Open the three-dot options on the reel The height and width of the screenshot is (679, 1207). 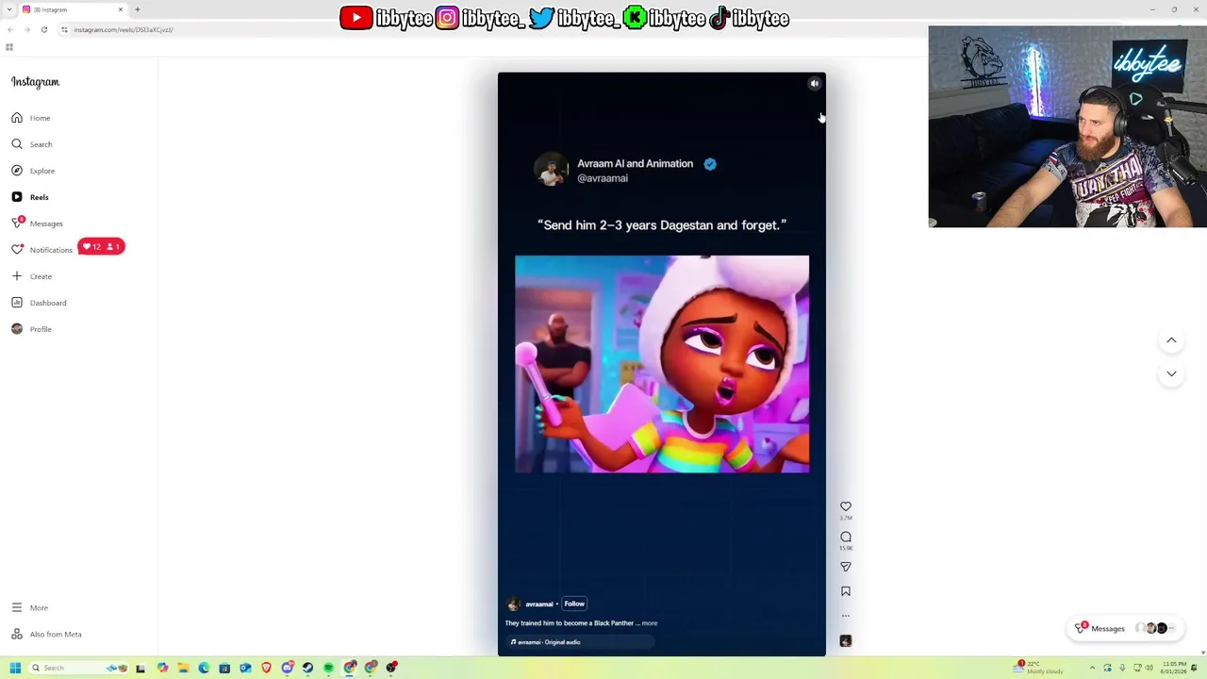pos(846,616)
